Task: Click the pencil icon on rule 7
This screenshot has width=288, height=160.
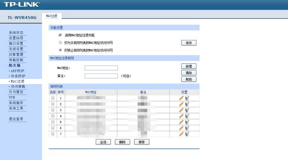Action: 181,134
